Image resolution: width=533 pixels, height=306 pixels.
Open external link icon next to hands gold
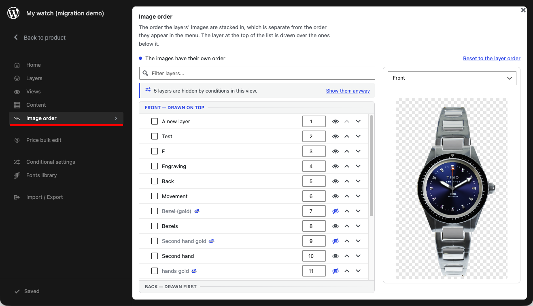coord(194,271)
